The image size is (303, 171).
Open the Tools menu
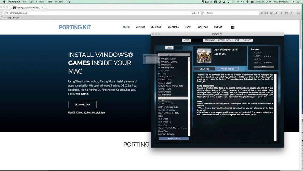pos(49,2)
